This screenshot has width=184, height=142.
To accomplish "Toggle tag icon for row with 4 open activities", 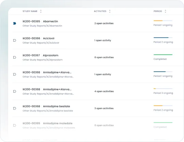I will pos(15,91).
